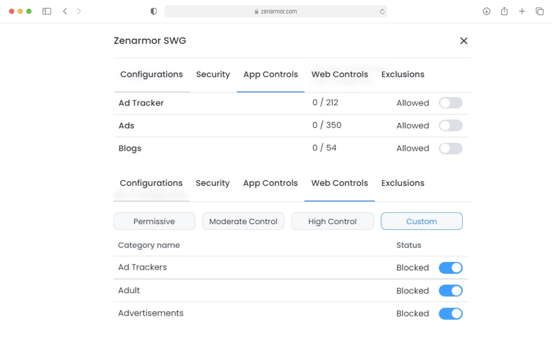Show the tab overview icon
This screenshot has height=338, width=552.
[539, 11]
